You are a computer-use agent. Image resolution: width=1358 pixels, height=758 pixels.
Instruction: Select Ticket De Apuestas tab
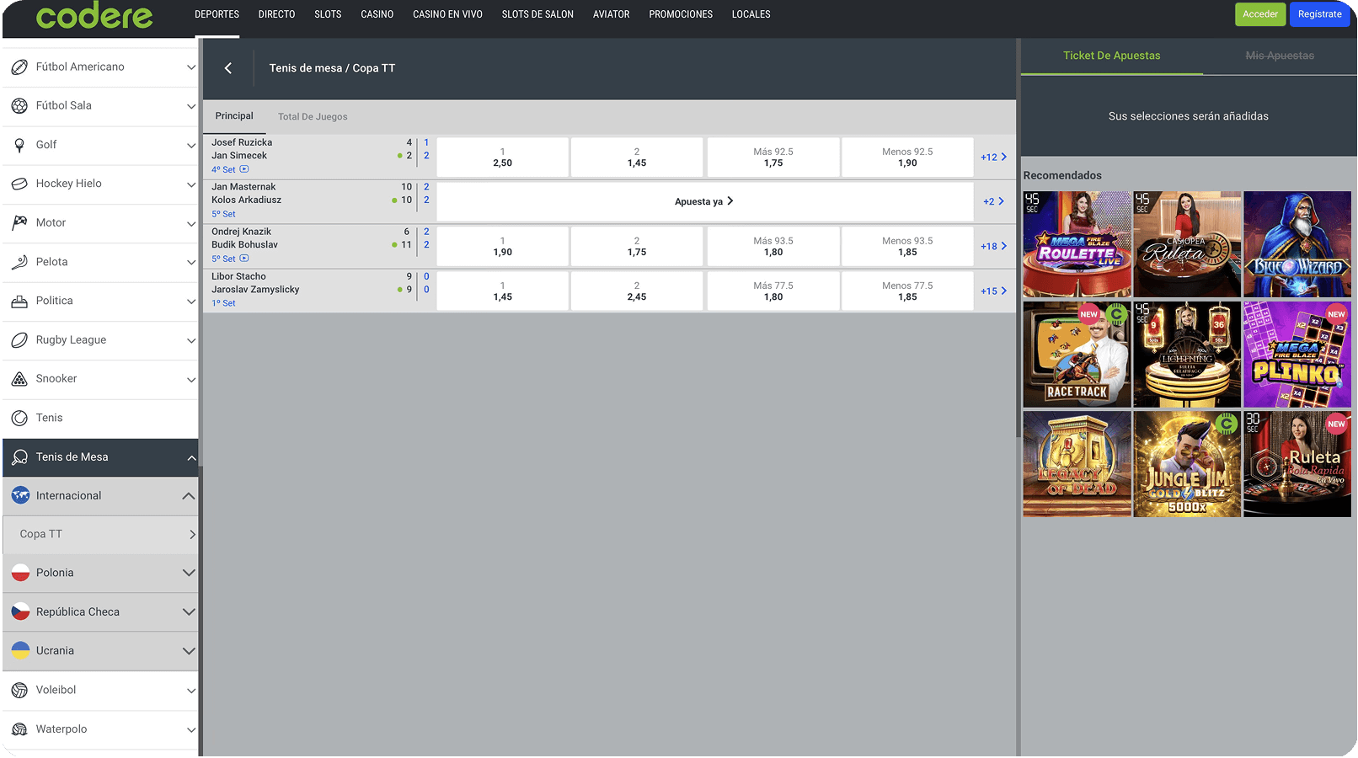click(1112, 56)
